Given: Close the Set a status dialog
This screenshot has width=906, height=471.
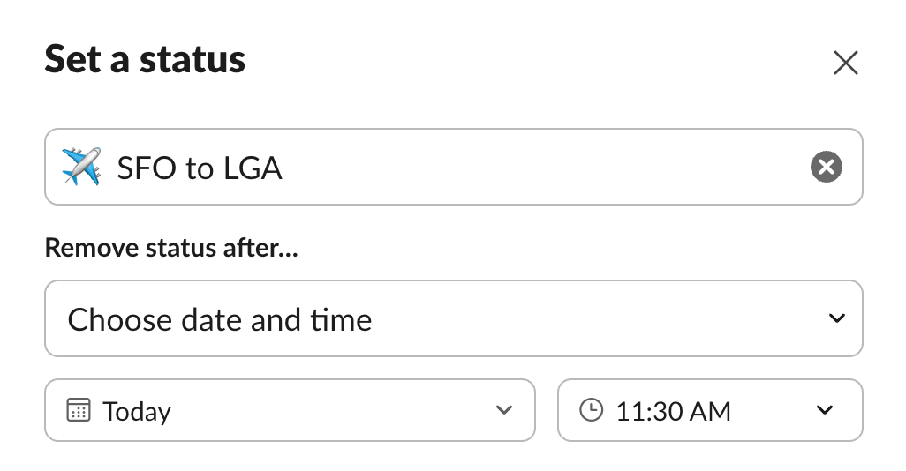Looking at the screenshot, I should [x=845, y=64].
